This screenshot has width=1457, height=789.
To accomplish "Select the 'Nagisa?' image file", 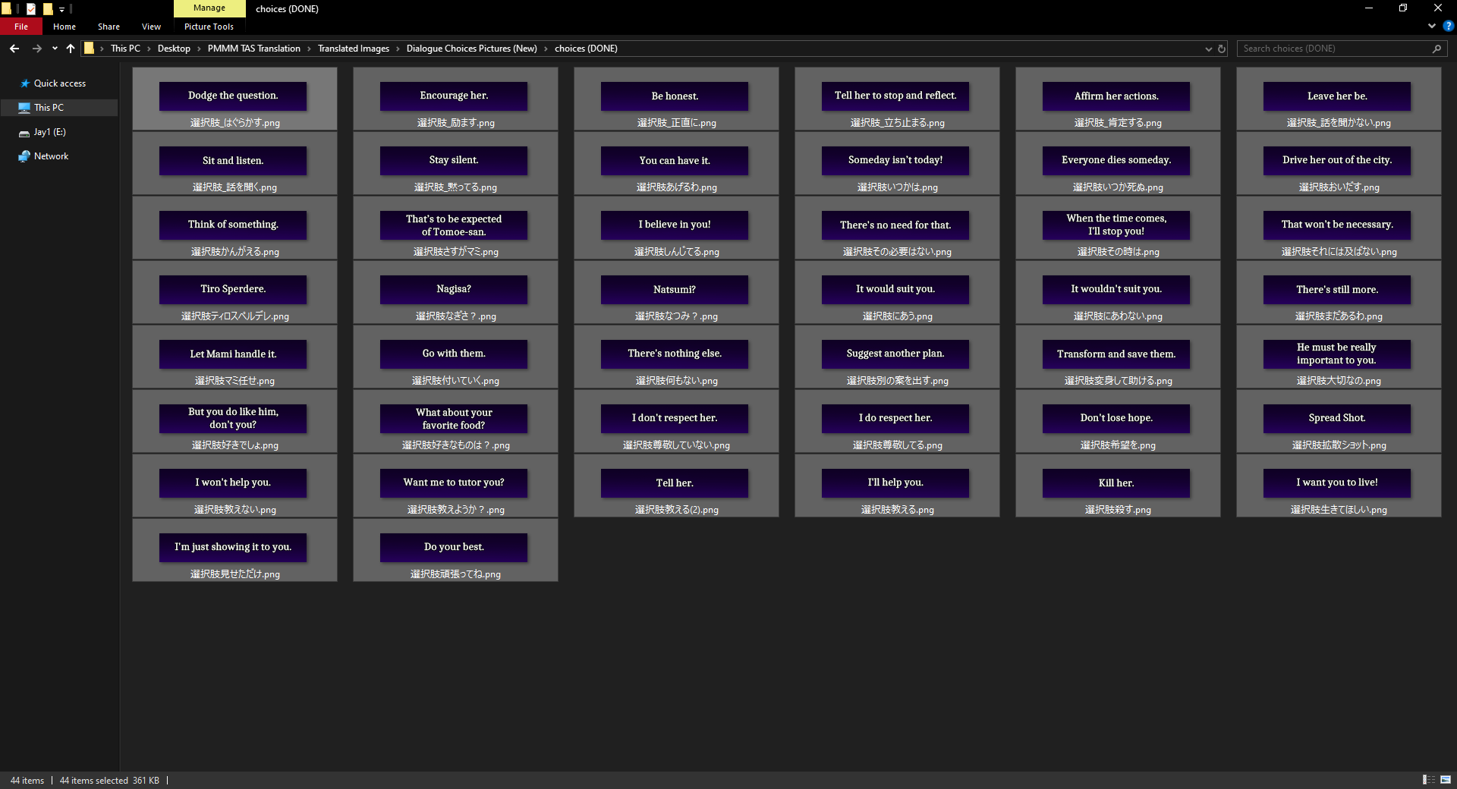I will tap(455, 292).
